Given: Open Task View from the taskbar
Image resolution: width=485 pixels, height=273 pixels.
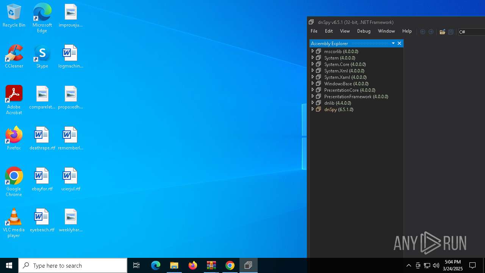Looking at the screenshot, I should point(136,265).
